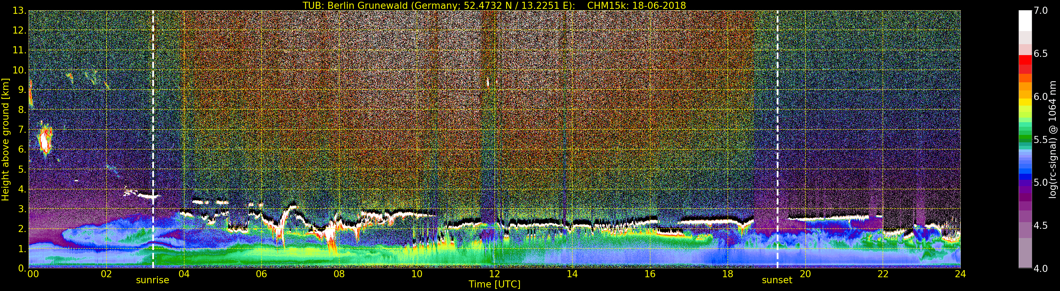1060x291 pixels.
Task: Click the colorbar tick label '4.5'
Action: tap(1041, 225)
